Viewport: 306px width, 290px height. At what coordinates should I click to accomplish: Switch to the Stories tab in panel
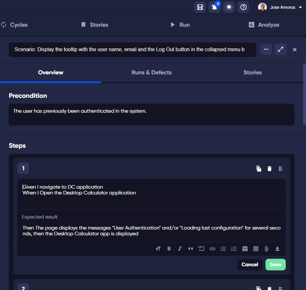point(253,72)
